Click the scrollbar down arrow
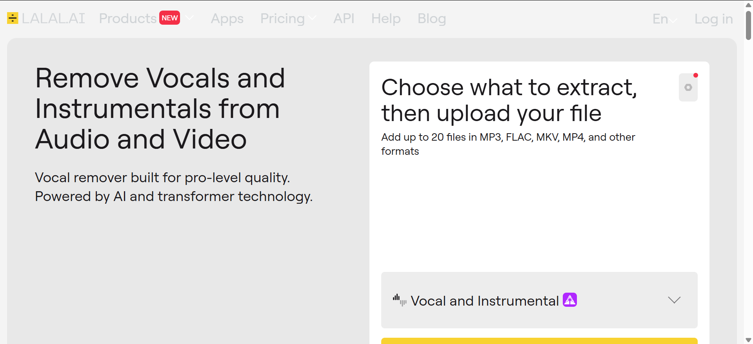Image resolution: width=753 pixels, height=344 pixels. (748, 340)
